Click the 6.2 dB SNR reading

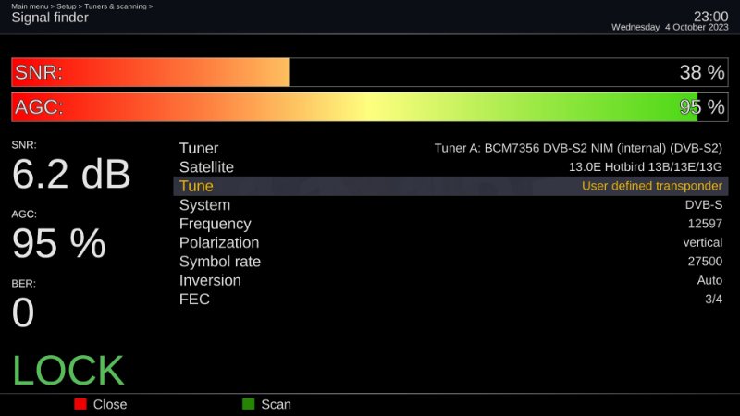pyautogui.click(x=71, y=174)
